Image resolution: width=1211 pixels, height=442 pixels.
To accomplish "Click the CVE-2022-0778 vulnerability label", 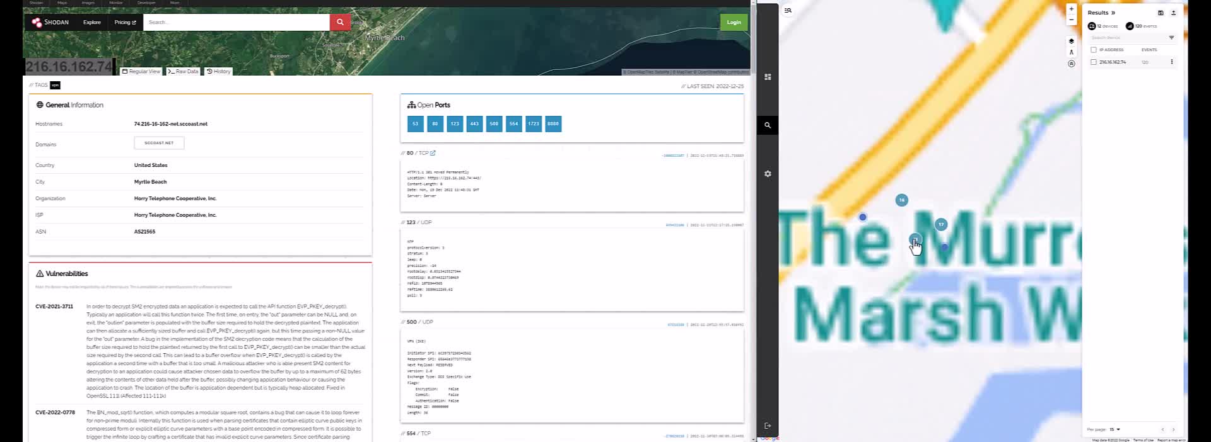I will click(55, 412).
